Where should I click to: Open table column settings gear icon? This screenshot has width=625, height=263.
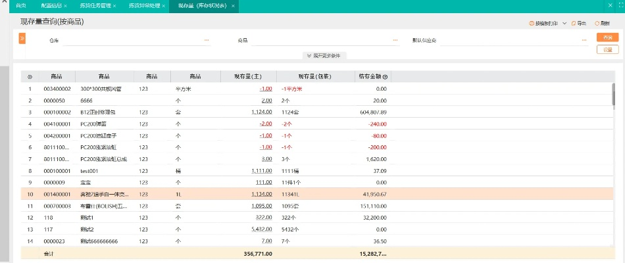coord(30,77)
